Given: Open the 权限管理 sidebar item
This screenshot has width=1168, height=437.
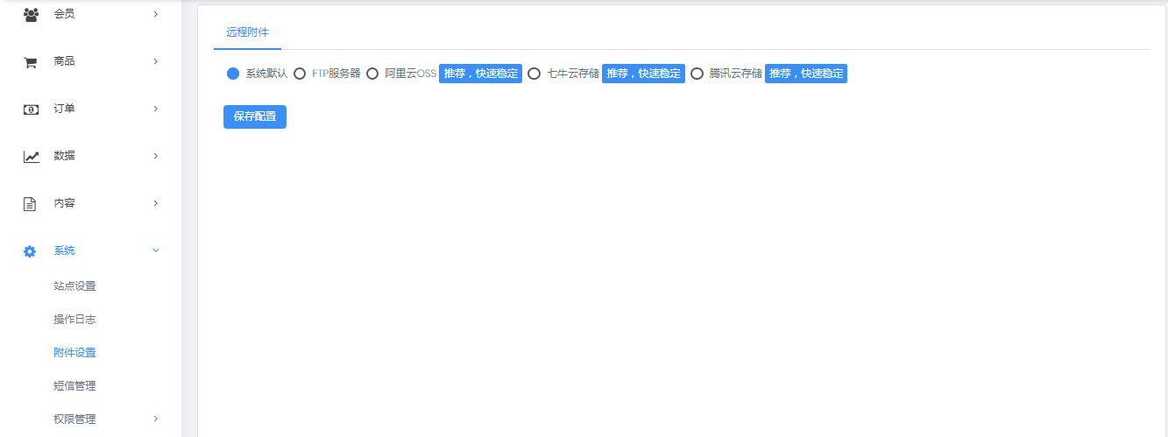Looking at the screenshot, I should pos(74,419).
